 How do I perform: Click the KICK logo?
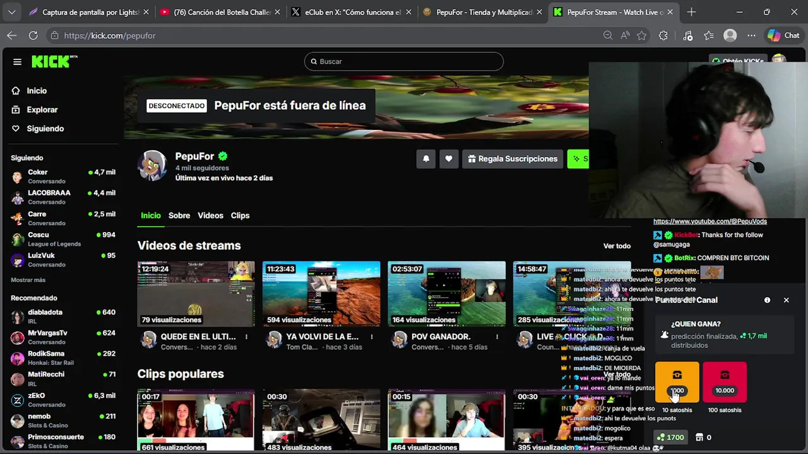point(54,61)
